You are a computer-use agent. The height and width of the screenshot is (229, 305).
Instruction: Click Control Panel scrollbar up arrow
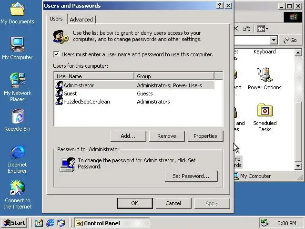pyautogui.click(x=298, y=52)
